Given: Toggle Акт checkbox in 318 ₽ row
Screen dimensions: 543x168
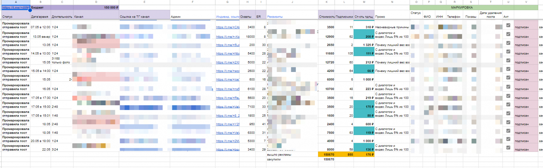Looking at the screenshot, I should click(508, 25).
